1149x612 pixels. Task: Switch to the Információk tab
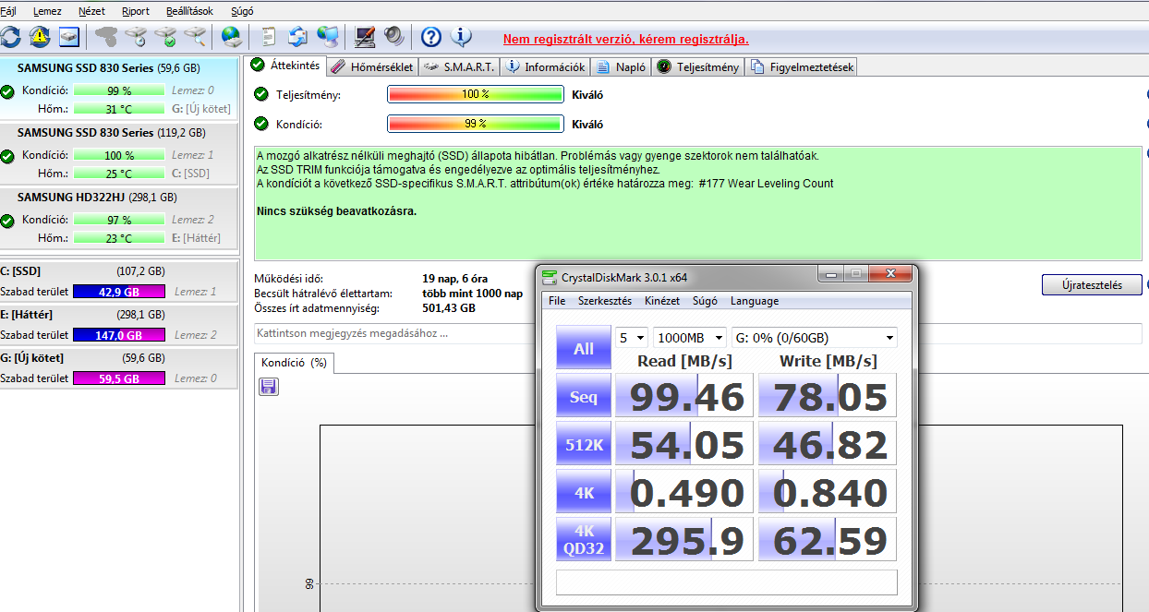546,66
